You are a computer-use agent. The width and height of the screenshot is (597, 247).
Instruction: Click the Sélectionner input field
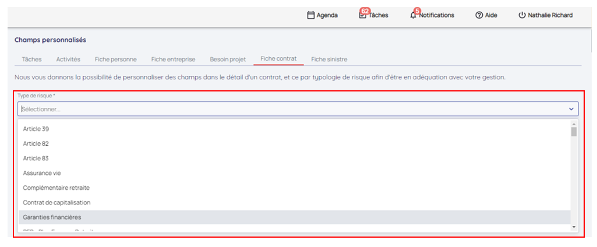pyautogui.click(x=291, y=109)
